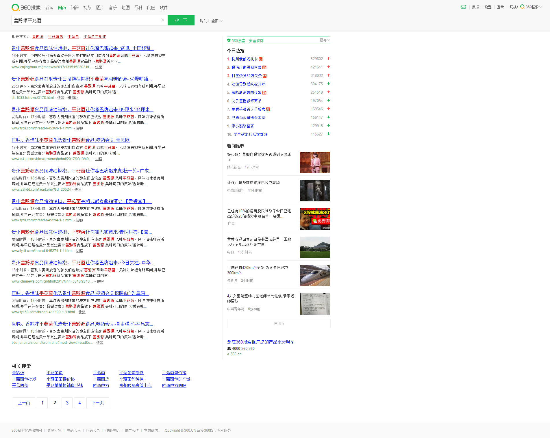Click the 360搜索 logo
Image resolution: width=550 pixels, height=438 pixels.
point(26,8)
